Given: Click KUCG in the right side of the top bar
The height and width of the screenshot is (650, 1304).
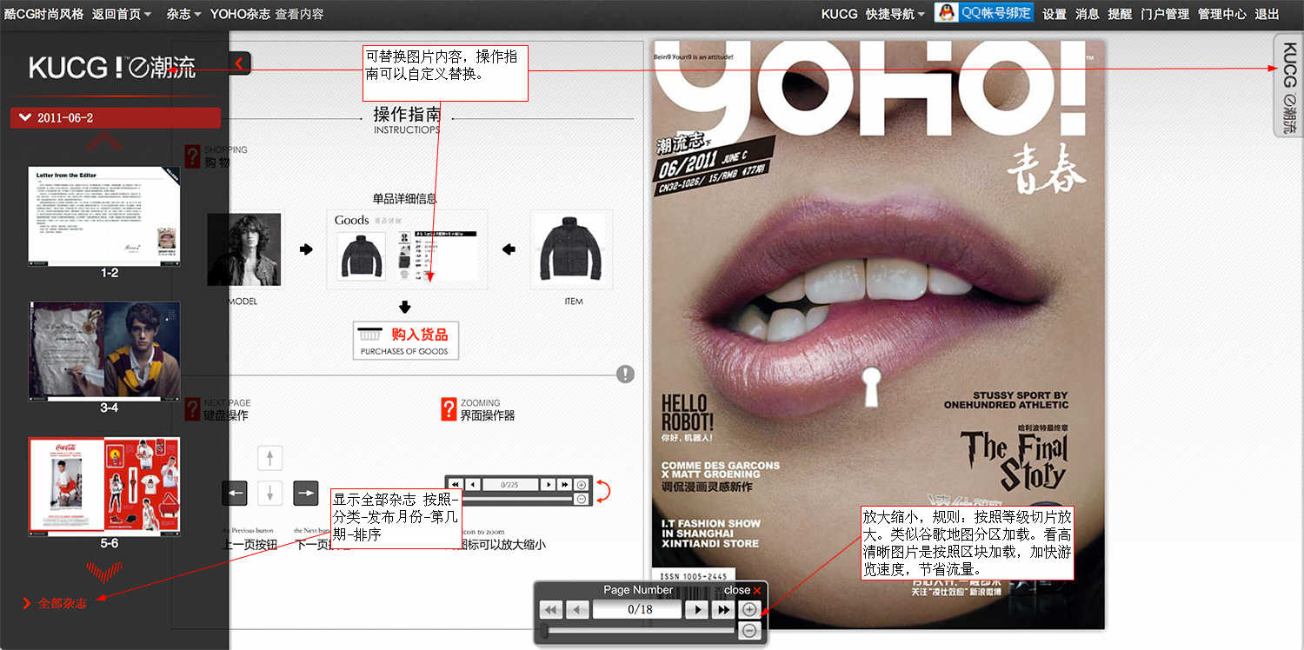Looking at the screenshot, I should 839,14.
